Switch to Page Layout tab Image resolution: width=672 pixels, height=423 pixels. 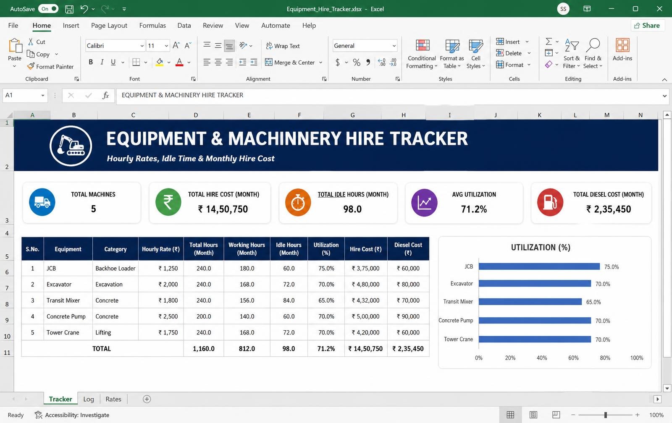(109, 25)
